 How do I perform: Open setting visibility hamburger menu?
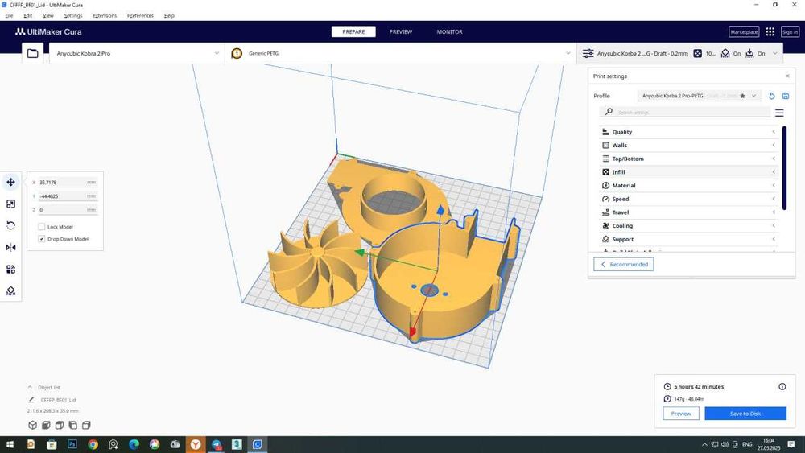(x=779, y=113)
